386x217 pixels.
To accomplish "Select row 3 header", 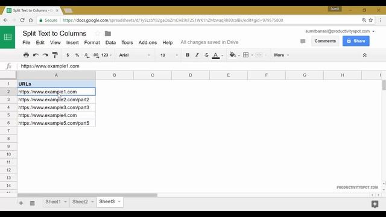I will click(8, 99).
